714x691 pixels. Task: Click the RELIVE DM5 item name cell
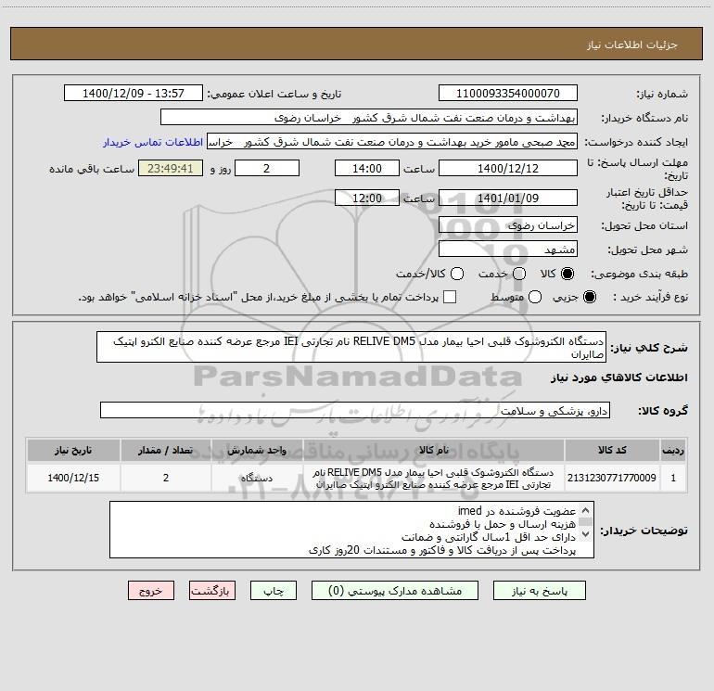point(434,478)
